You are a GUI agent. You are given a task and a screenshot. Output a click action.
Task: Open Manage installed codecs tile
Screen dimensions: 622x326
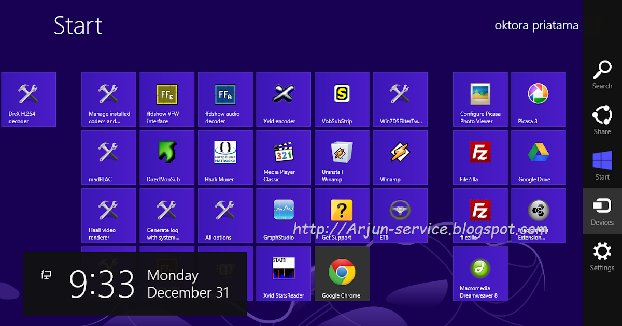pos(109,99)
